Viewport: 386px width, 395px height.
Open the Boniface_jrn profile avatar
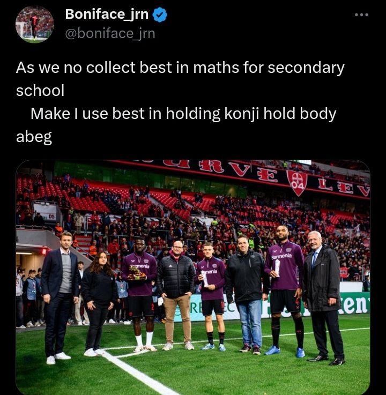(34, 25)
